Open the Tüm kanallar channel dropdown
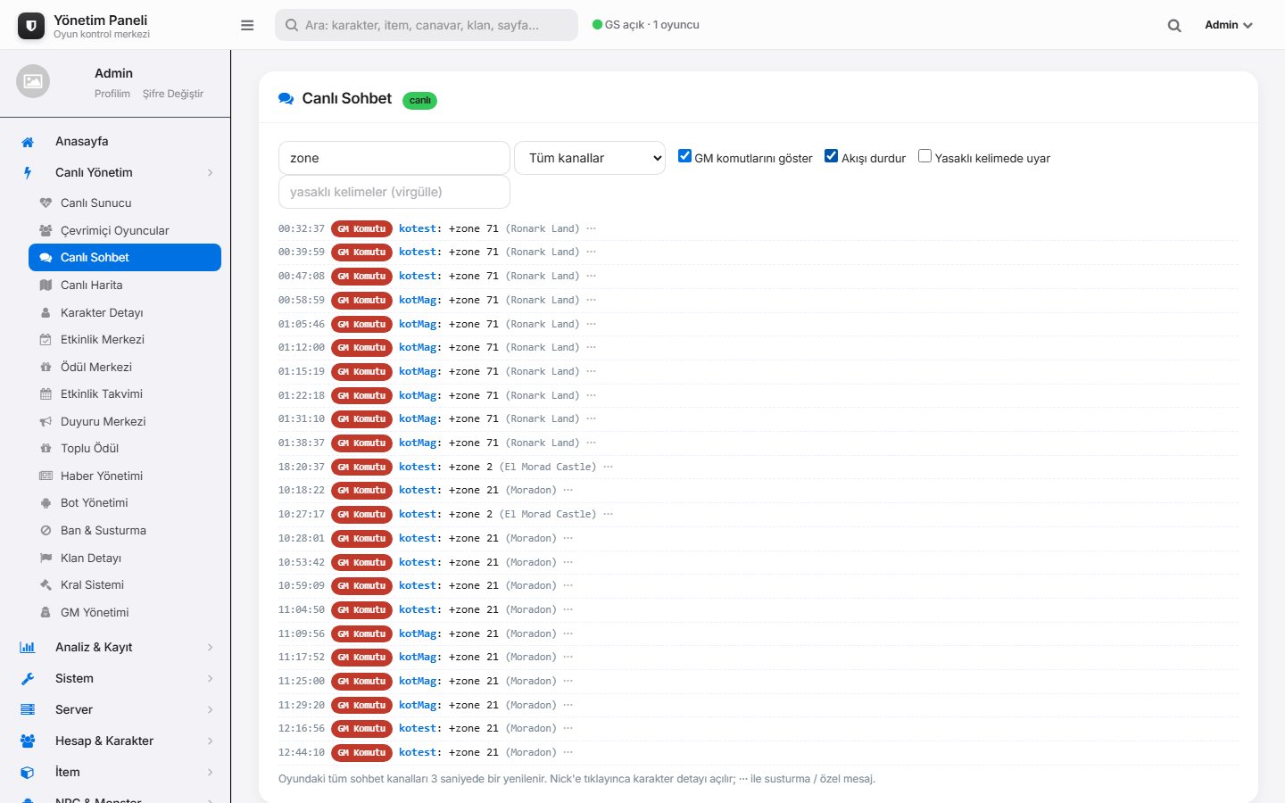This screenshot has height=803, width=1285. (590, 158)
